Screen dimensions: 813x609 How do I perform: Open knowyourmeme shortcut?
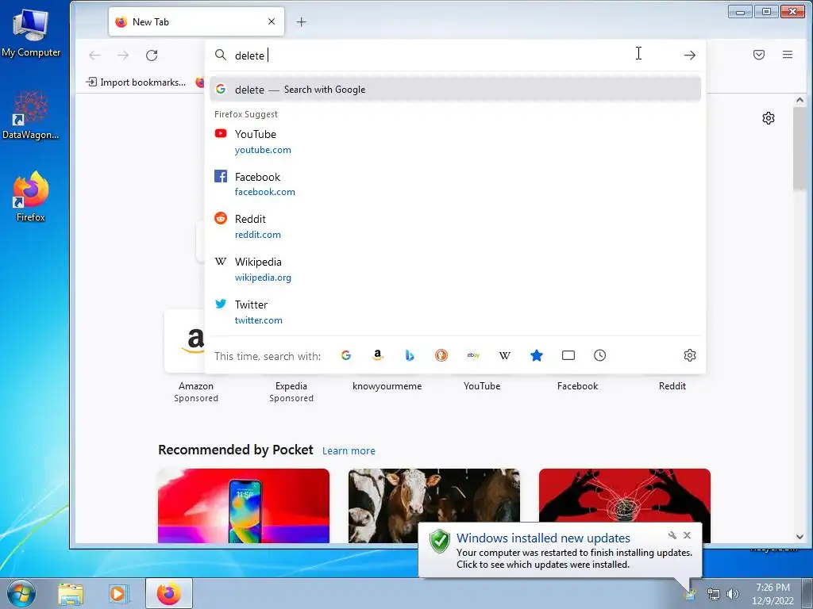387,386
